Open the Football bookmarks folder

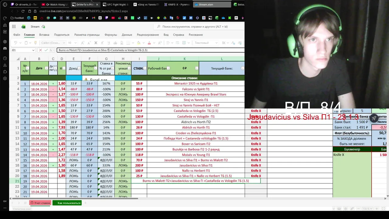[17, 18]
